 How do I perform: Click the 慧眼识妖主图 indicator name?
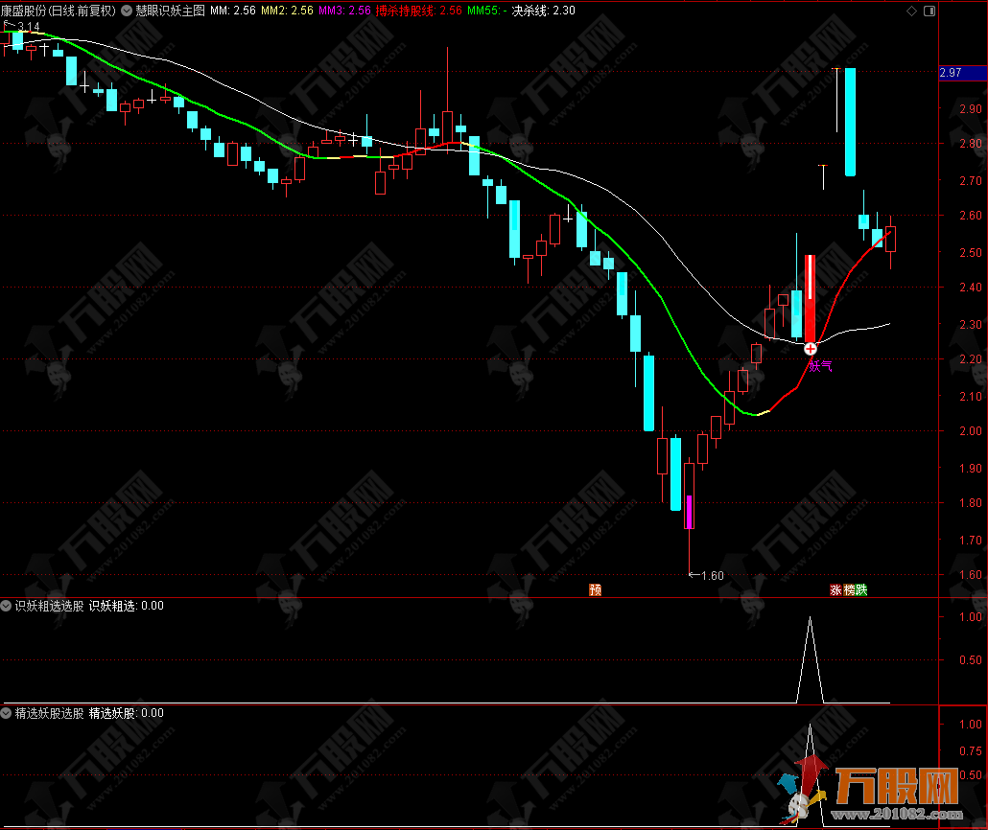coord(170,11)
